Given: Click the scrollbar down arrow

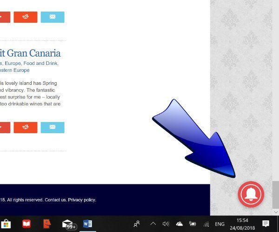Looking at the screenshot, I should pos(276,212).
